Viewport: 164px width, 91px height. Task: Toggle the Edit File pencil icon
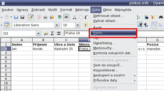coord(31,17)
